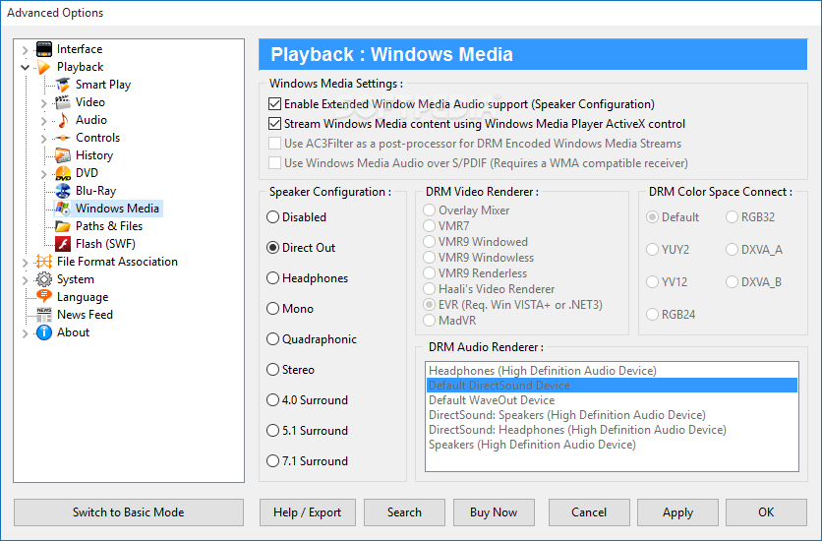Image resolution: width=822 pixels, height=541 pixels.
Task: Choose the Headphones speaker configuration
Action: [272, 278]
